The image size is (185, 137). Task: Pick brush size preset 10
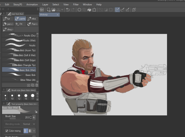(x=12, y=97)
